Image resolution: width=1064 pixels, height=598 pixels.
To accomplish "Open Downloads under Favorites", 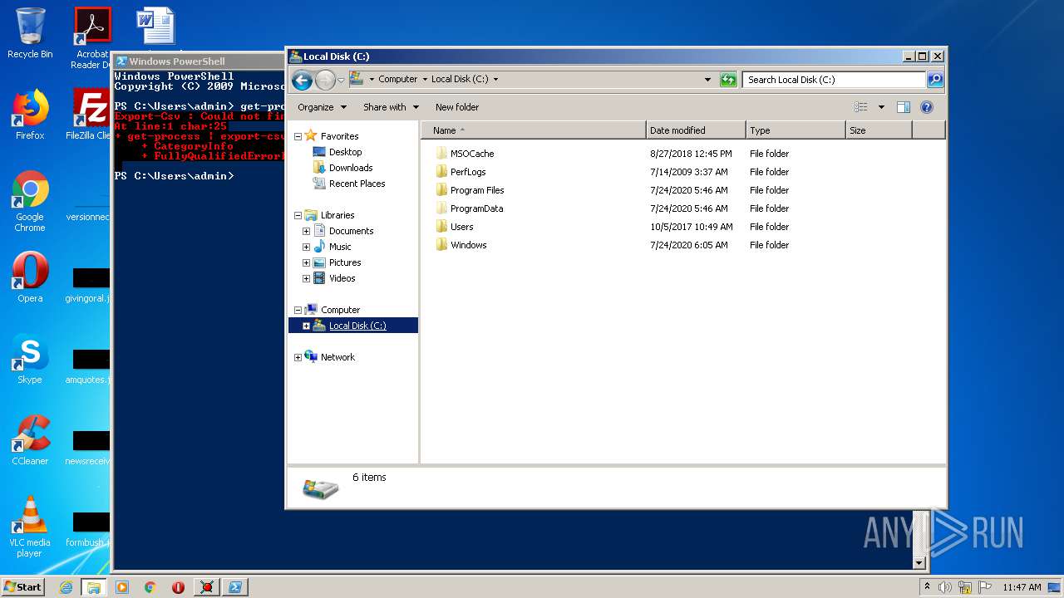I will pyautogui.click(x=350, y=168).
